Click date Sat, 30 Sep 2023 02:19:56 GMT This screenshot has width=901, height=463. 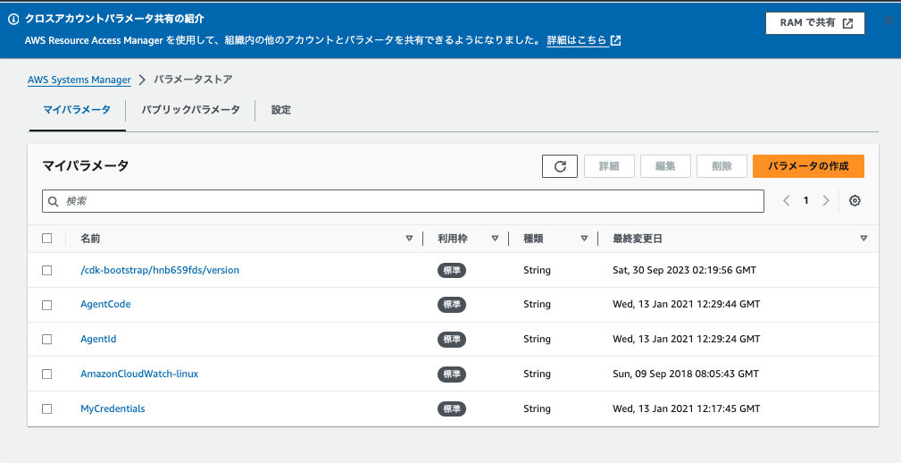point(684,270)
